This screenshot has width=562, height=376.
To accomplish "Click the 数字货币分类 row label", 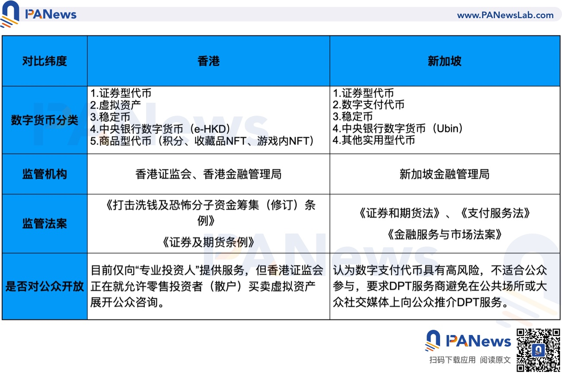I will point(45,120).
